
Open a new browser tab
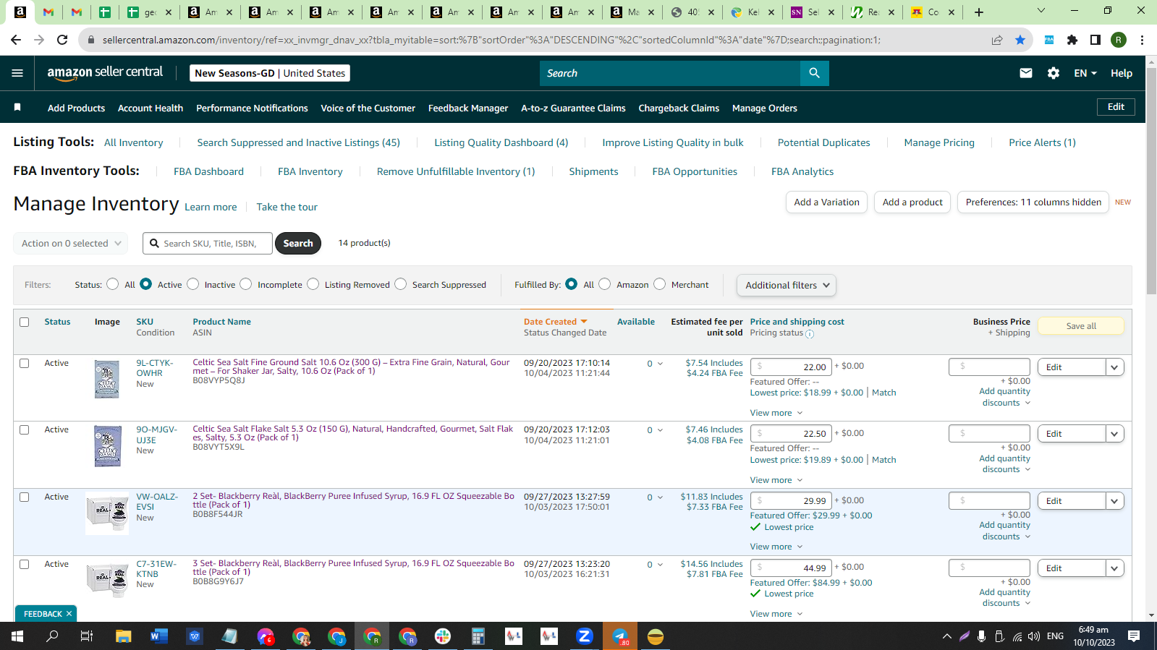coord(979,12)
